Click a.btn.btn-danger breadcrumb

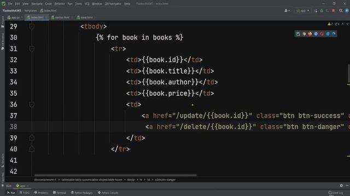165,180
